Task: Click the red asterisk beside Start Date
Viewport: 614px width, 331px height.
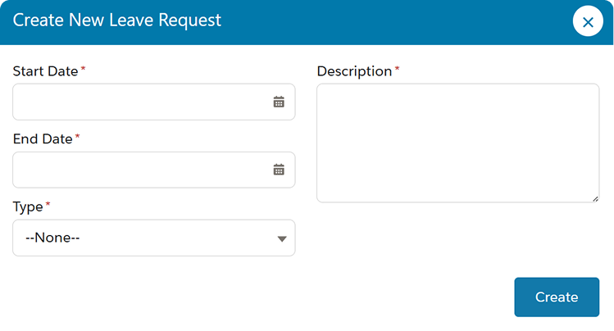Action: click(83, 69)
